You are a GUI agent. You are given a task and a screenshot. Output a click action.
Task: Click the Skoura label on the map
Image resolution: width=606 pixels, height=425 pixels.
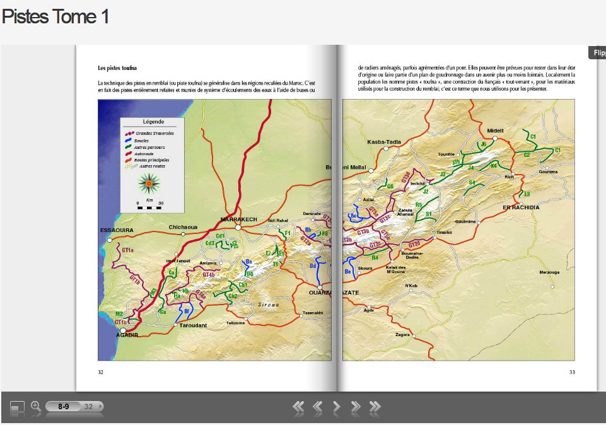click(365, 268)
